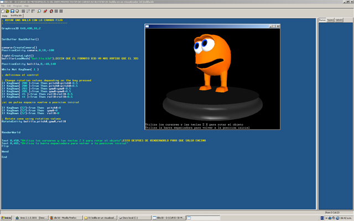This screenshot has width=354, height=221.
Task: Go to help home via house icon
Action: [51, 11]
